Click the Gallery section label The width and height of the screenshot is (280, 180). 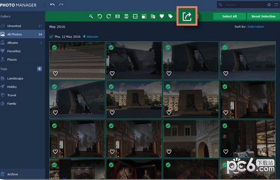[5, 16]
